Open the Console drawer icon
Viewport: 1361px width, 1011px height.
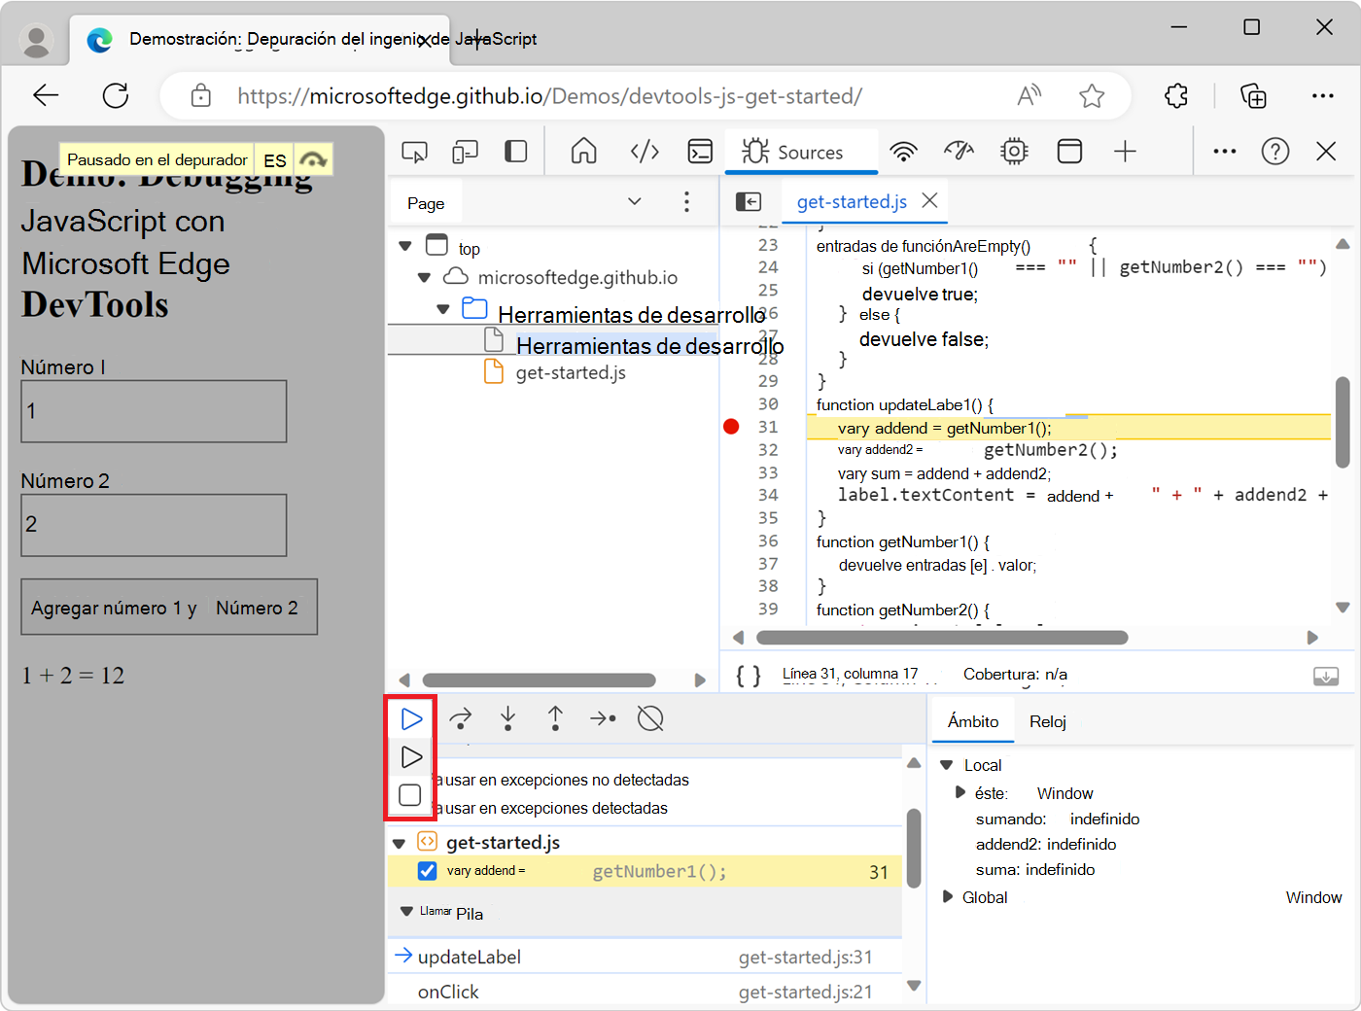click(x=700, y=152)
